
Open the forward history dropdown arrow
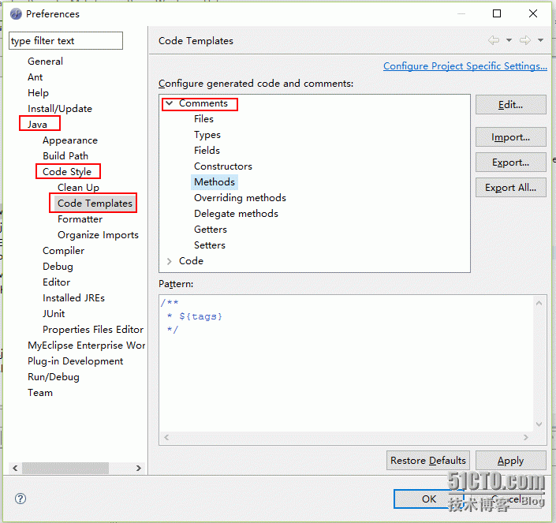pos(540,40)
